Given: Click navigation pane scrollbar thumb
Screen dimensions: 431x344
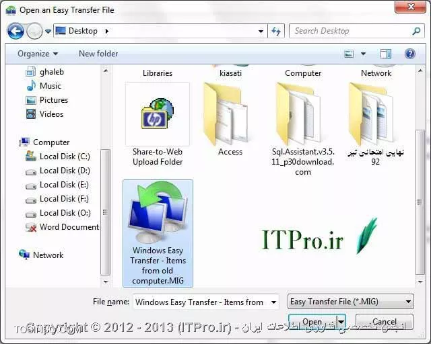Looking at the screenshot, I should point(105,212).
